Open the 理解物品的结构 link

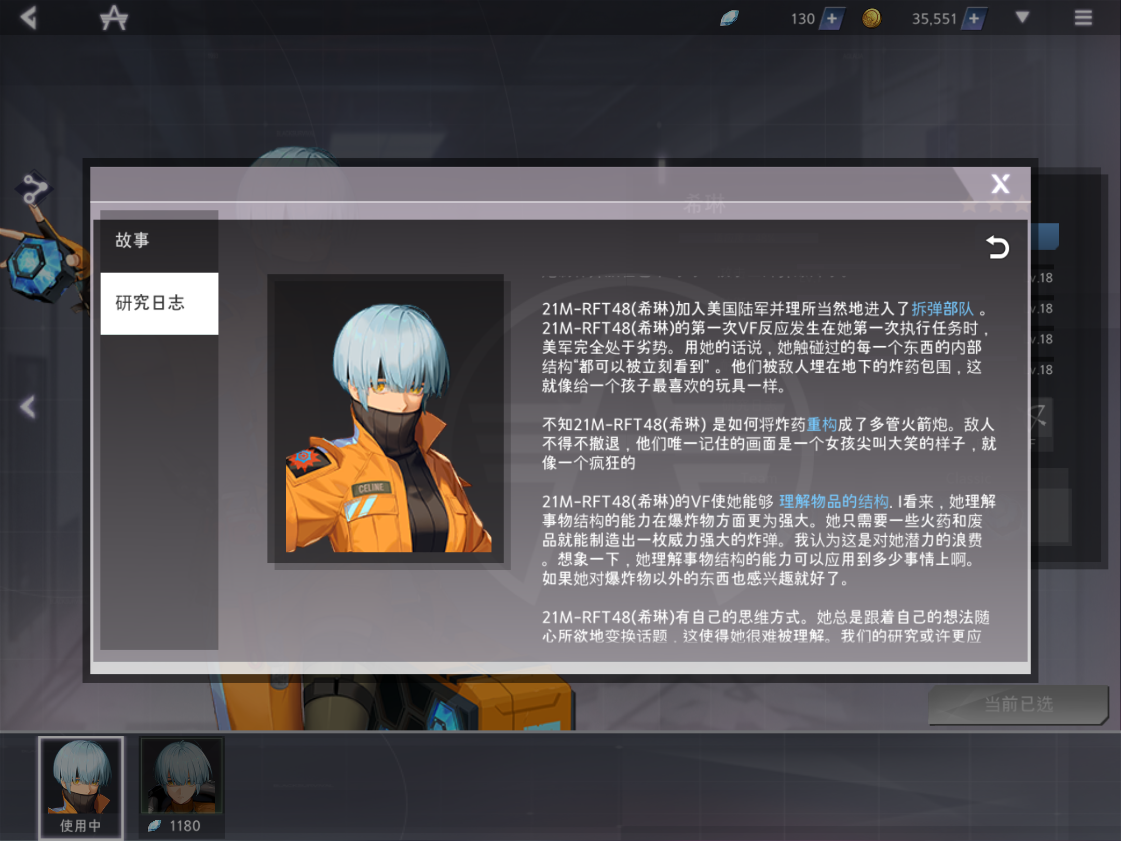click(833, 501)
